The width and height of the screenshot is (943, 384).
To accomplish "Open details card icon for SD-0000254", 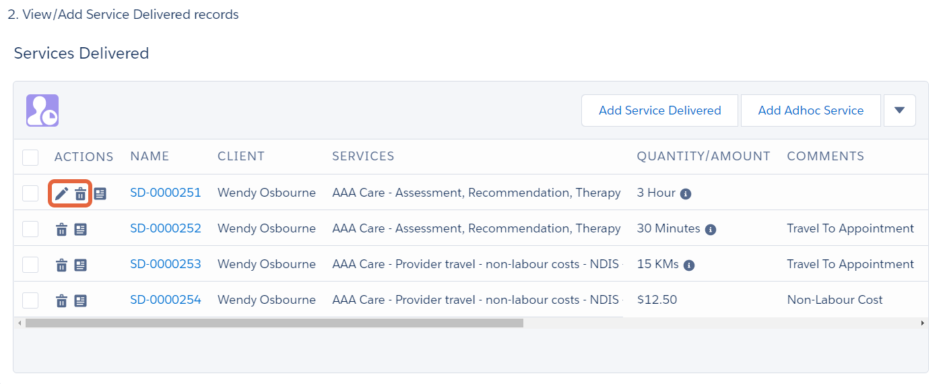I will 81,301.
